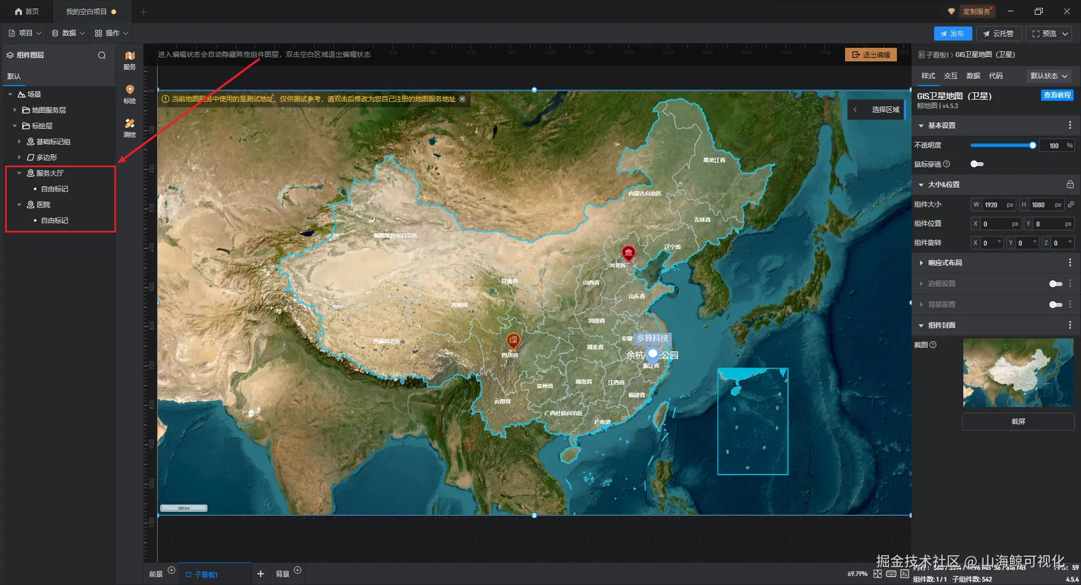Collapse the 服务大厅 tree node
This screenshot has width=1081, height=585.
click(x=19, y=173)
